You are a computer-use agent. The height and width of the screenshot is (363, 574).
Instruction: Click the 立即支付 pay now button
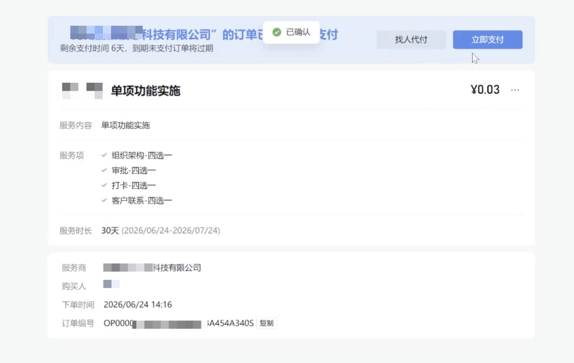[x=487, y=40]
